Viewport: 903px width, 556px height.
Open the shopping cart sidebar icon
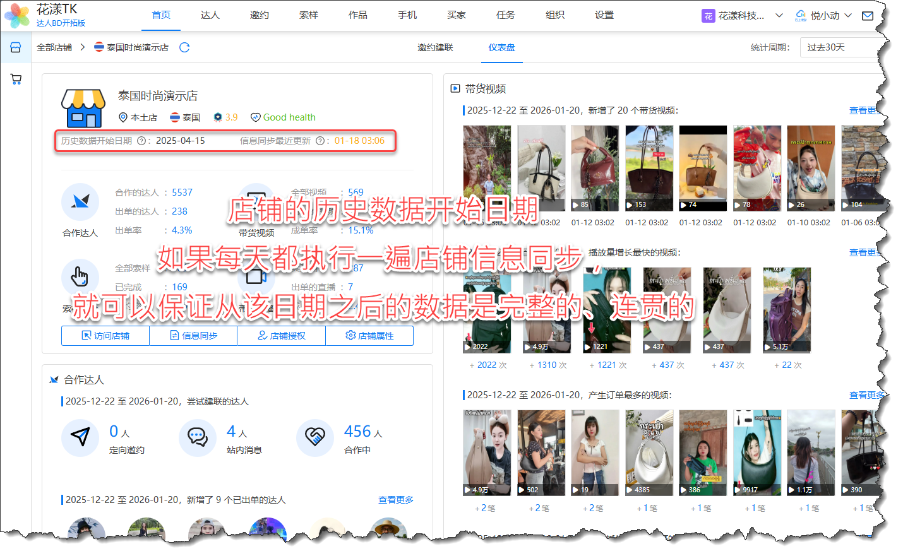(16, 80)
